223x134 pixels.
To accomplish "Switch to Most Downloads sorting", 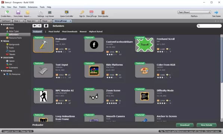I will (69, 32).
